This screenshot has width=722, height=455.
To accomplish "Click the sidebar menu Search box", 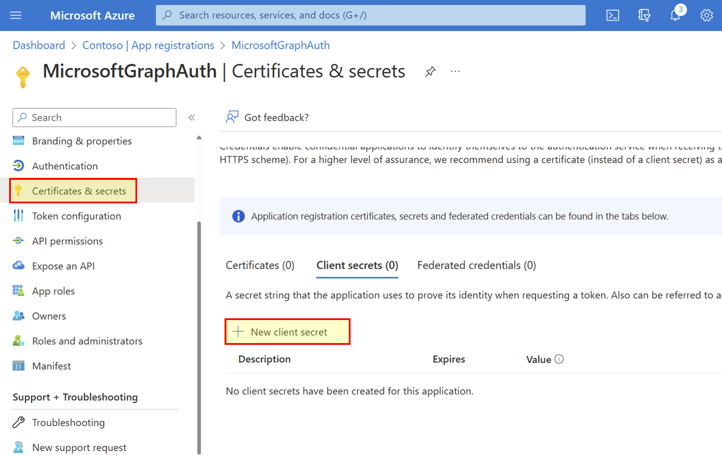I will coord(94,118).
